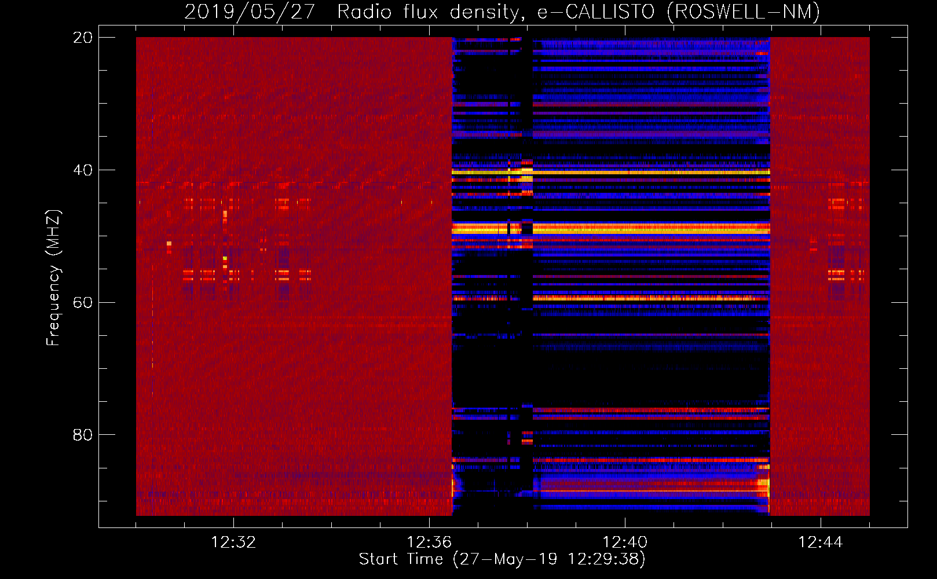Click the 12:36 time tick label
The image size is (937, 579).
click(x=429, y=542)
